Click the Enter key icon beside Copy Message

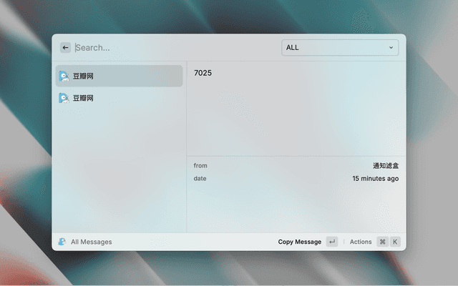[x=332, y=242]
